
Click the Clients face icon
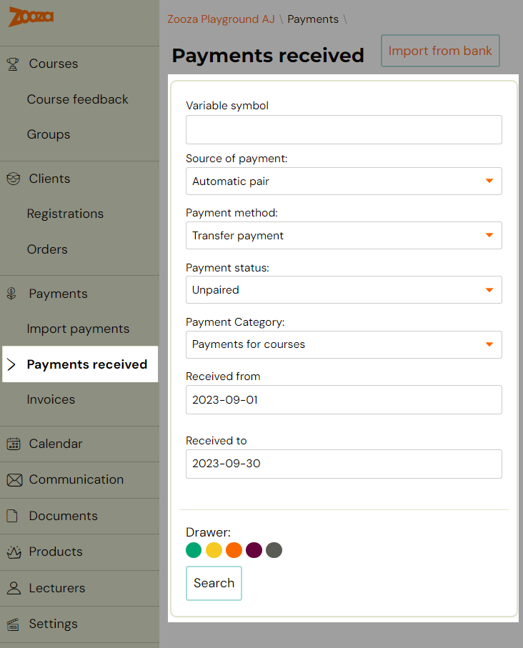coord(14,179)
